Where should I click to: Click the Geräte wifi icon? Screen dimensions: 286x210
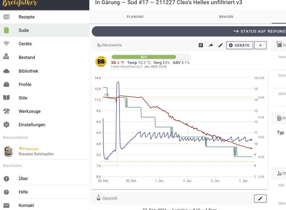pyautogui.click(x=6, y=44)
